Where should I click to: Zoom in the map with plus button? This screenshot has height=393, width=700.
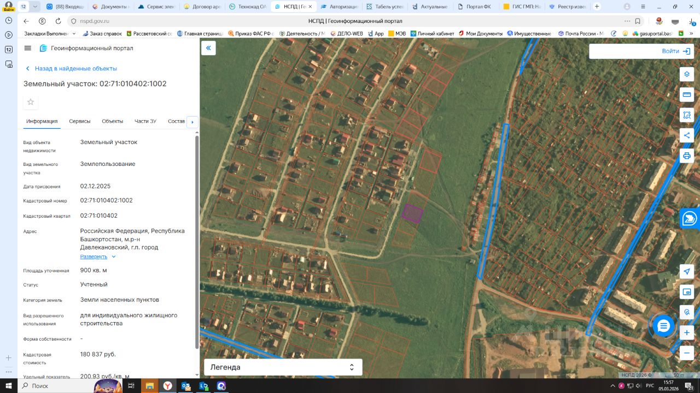(687, 332)
